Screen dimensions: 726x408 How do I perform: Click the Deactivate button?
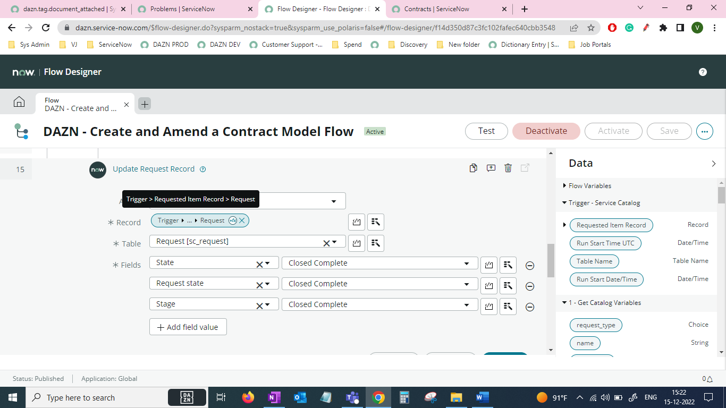click(x=546, y=131)
